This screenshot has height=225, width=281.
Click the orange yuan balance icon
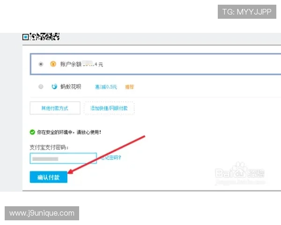[x=53, y=64]
